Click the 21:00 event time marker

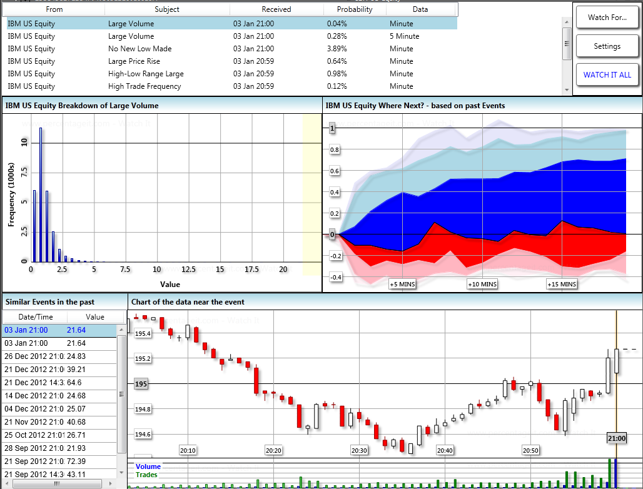pos(617,438)
